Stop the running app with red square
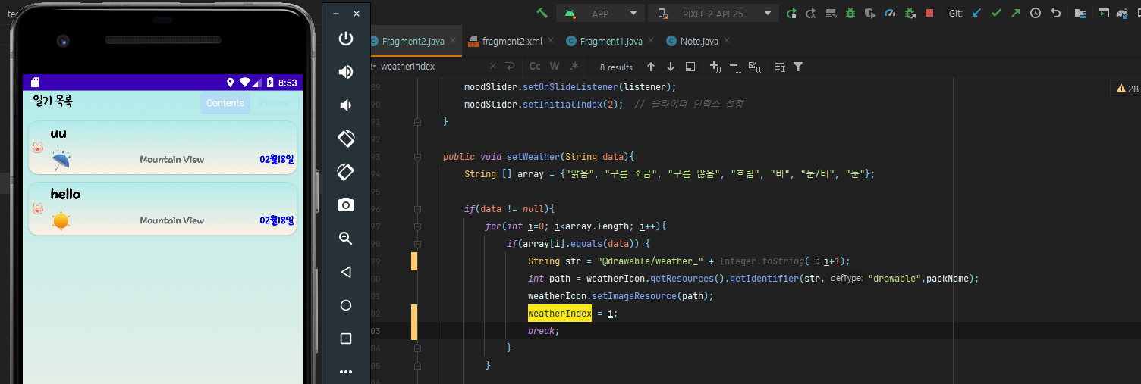1141x384 pixels. pos(929,13)
